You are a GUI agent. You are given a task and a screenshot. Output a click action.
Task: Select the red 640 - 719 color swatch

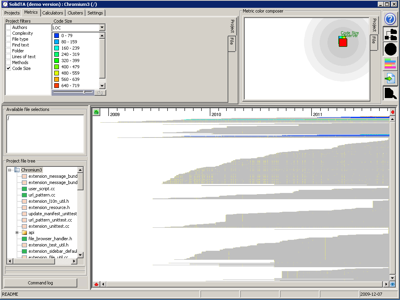click(x=57, y=86)
